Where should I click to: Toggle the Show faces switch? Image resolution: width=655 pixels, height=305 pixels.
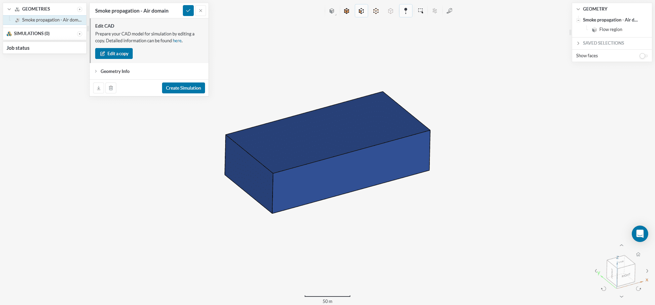643,56
